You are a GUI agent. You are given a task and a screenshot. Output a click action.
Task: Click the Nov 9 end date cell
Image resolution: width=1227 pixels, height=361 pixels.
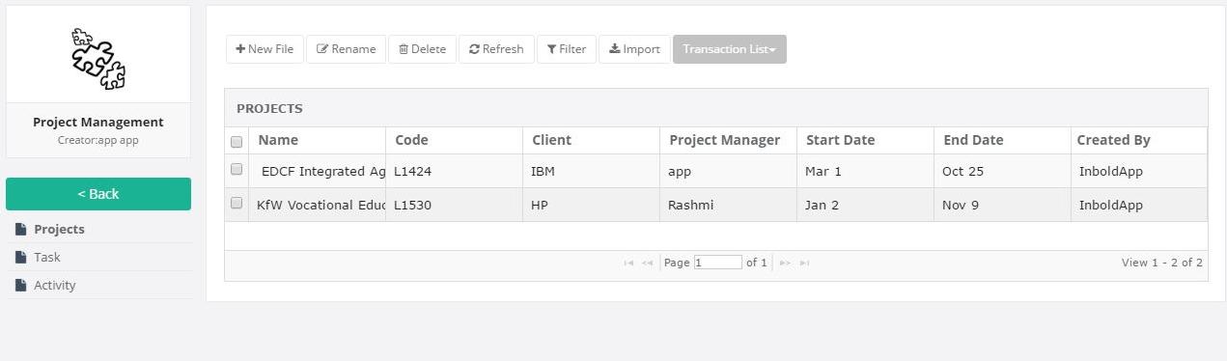point(1003,205)
